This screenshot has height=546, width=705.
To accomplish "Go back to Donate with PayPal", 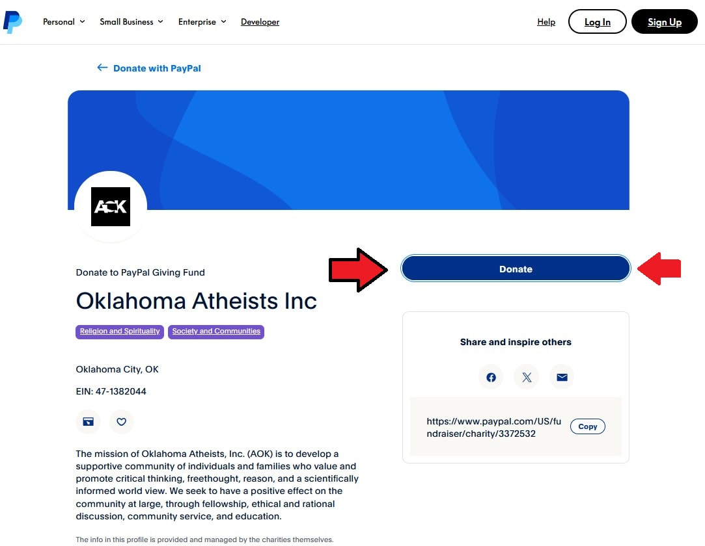I will pyautogui.click(x=157, y=68).
